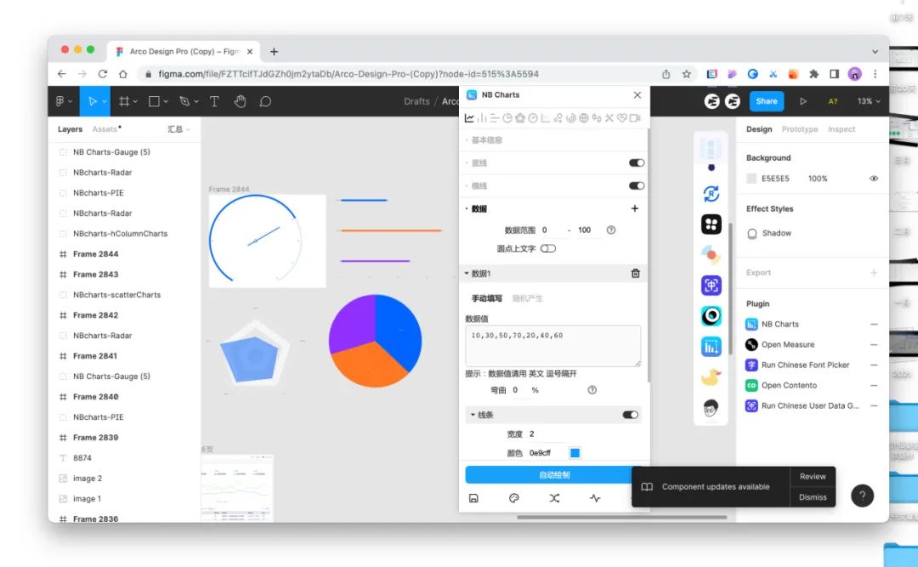Toggle the 圆点上文字 switch

point(548,248)
